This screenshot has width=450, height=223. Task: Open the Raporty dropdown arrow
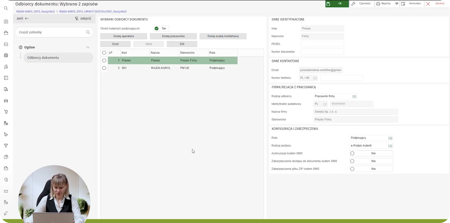pos(397,4)
